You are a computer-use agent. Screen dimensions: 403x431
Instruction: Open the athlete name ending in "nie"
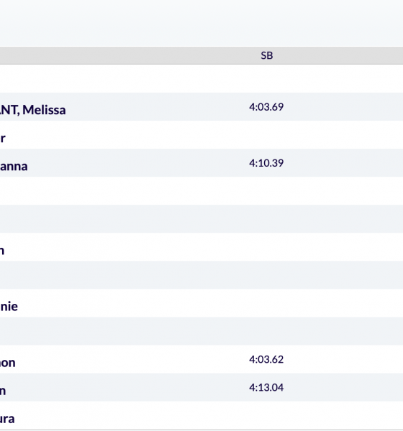9,307
